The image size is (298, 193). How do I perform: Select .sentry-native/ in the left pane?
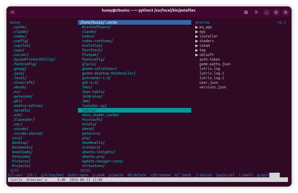(x=28, y=106)
